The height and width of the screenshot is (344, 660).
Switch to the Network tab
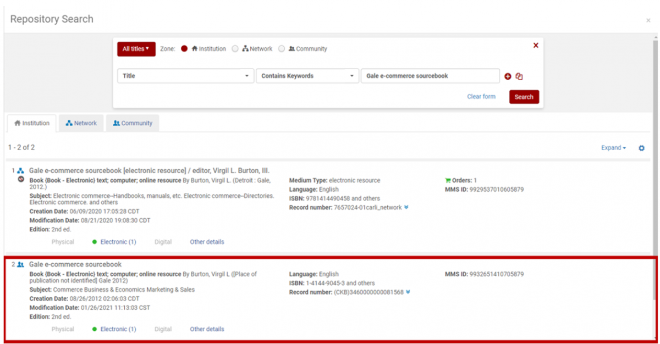pyautogui.click(x=81, y=123)
